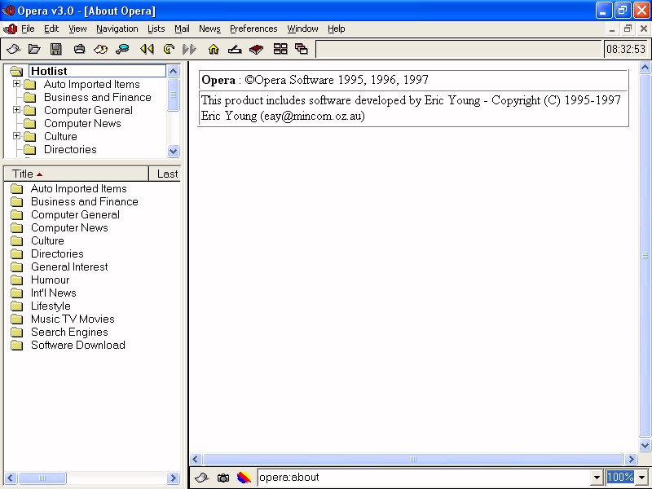Open the Navigation menu
Viewport: 652px width, 489px height.
point(117,29)
